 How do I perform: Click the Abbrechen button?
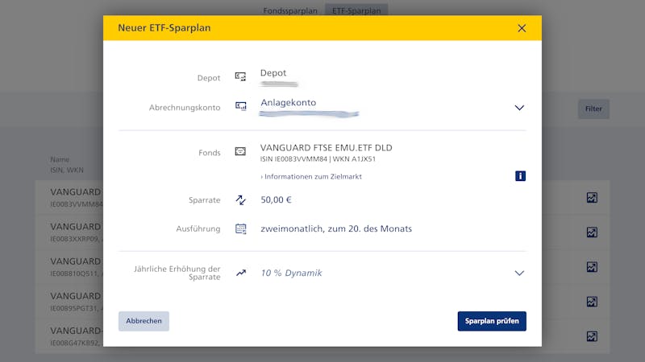tap(144, 321)
